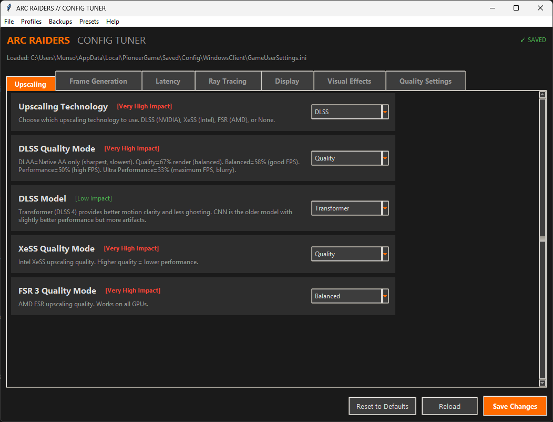
Task: Open the Ray Tracing tab
Action: 228,81
